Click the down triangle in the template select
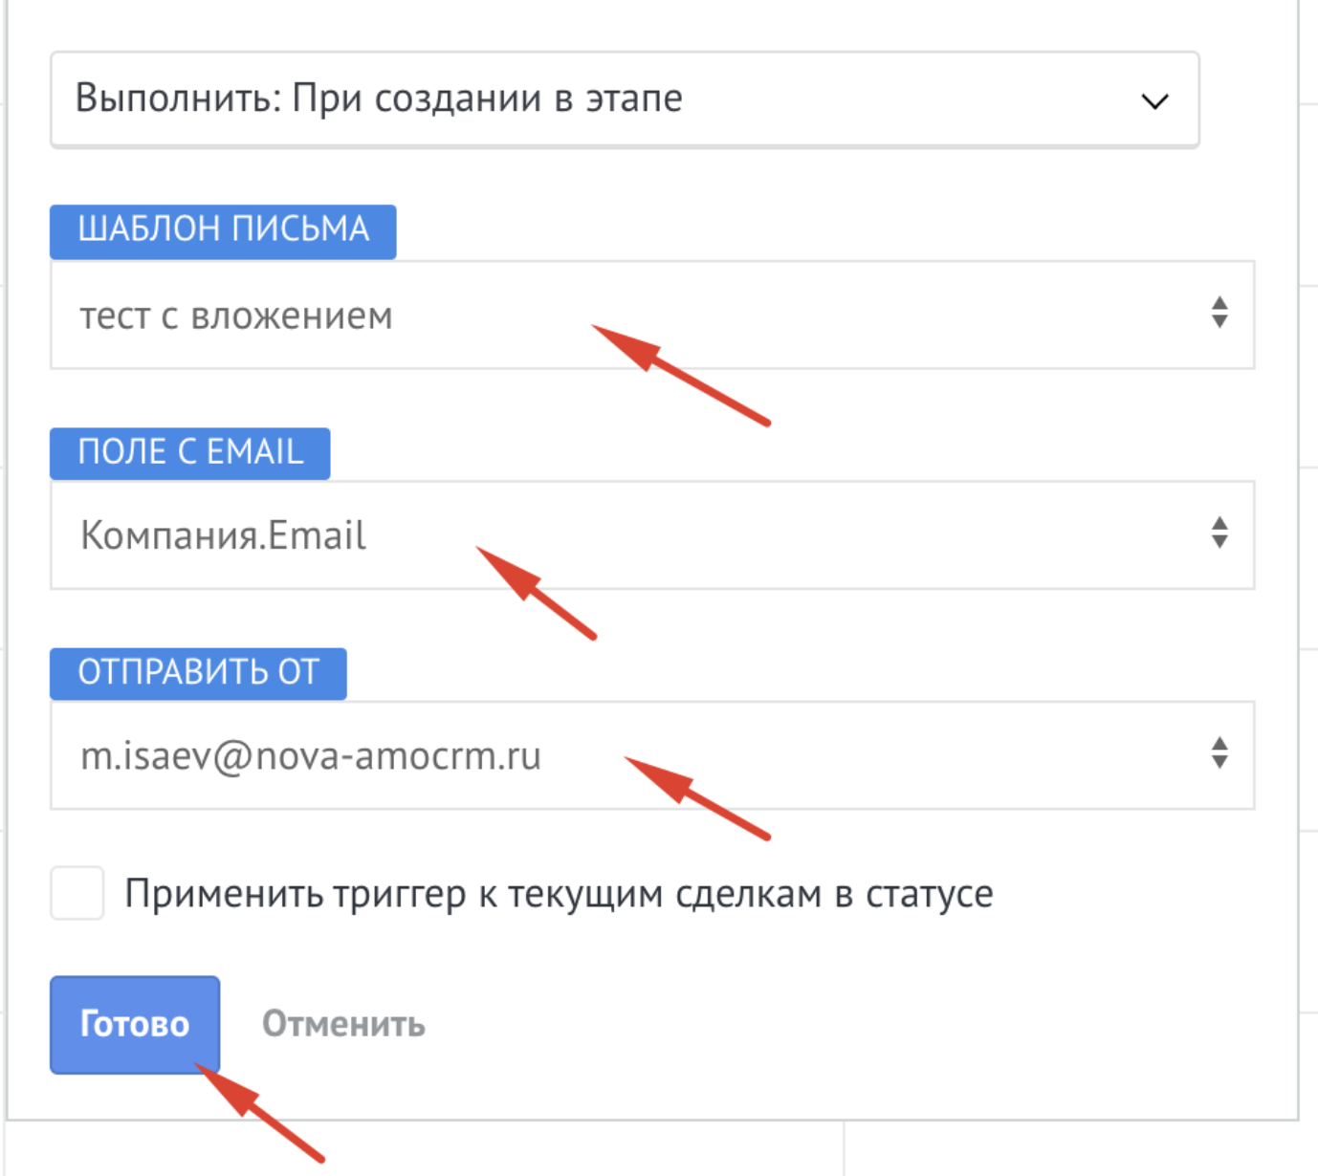 pos(1219,322)
